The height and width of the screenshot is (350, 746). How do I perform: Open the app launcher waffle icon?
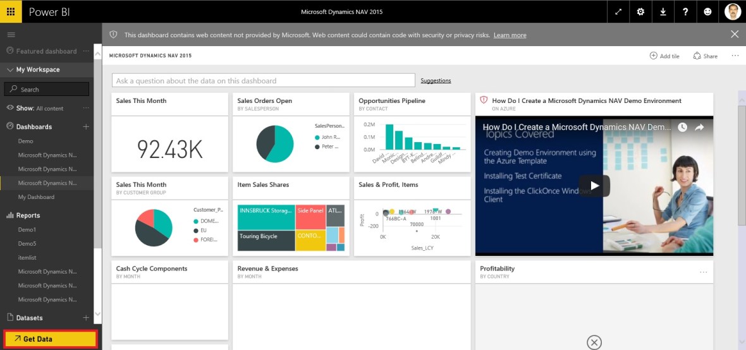click(11, 11)
